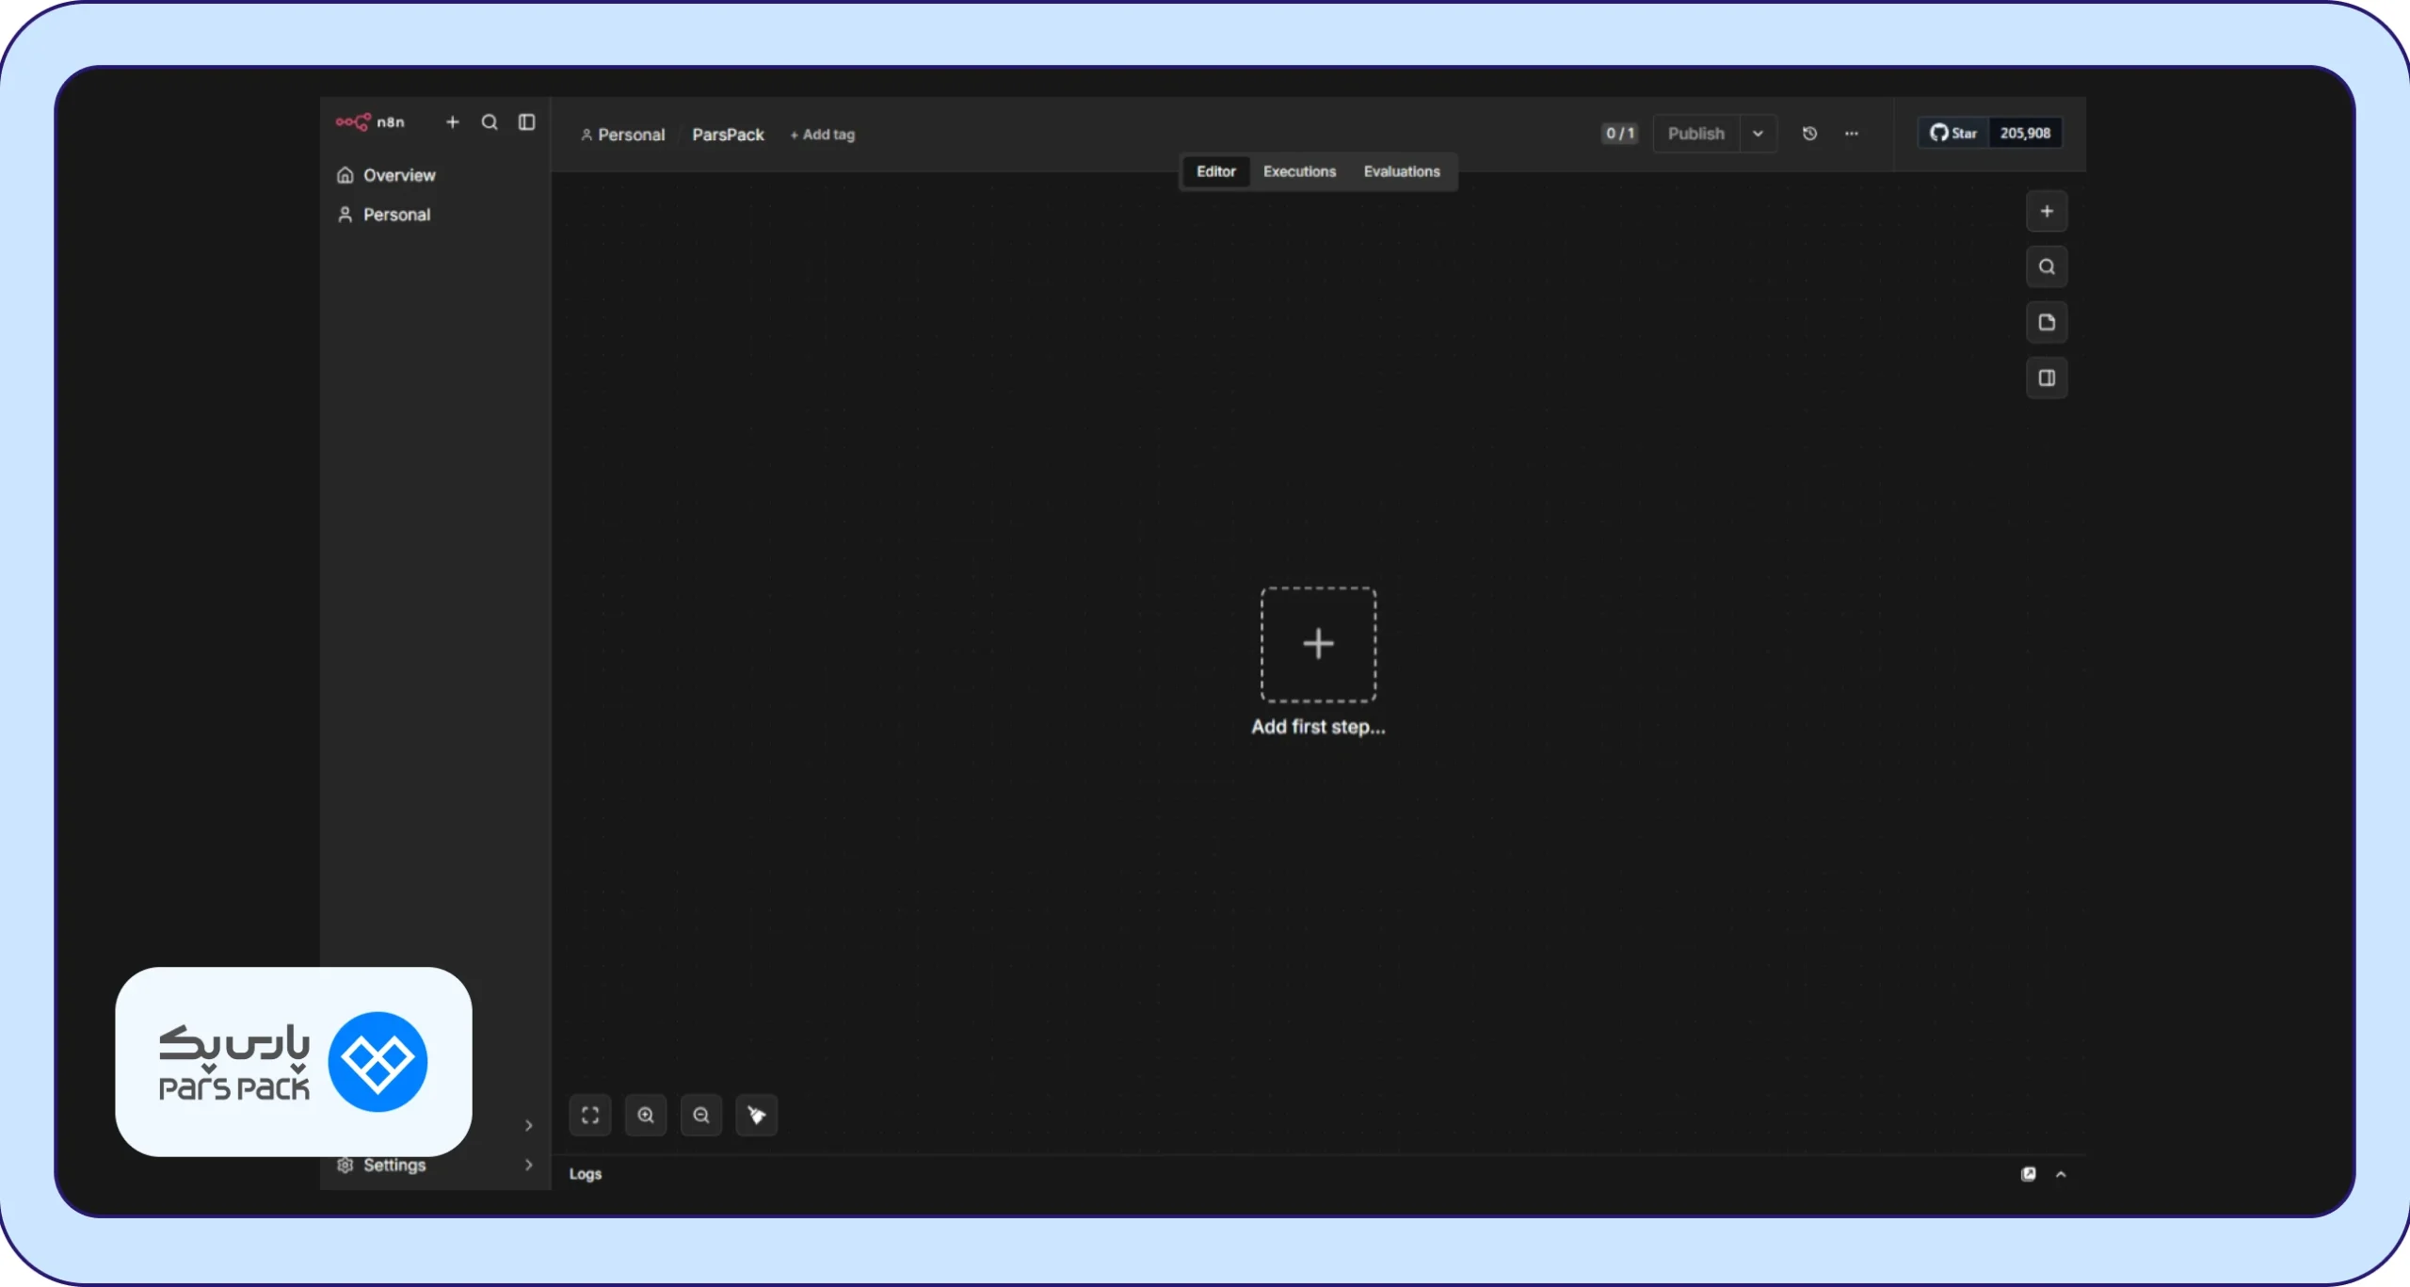Create new item with sidebar plus icon
Image resolution: width=2410 pixels, height=1287 pixels.
[452, 122]
